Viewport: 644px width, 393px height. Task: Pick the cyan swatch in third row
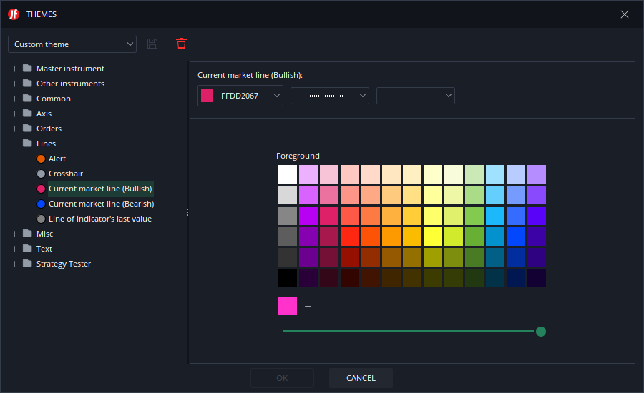coord(495,216)
